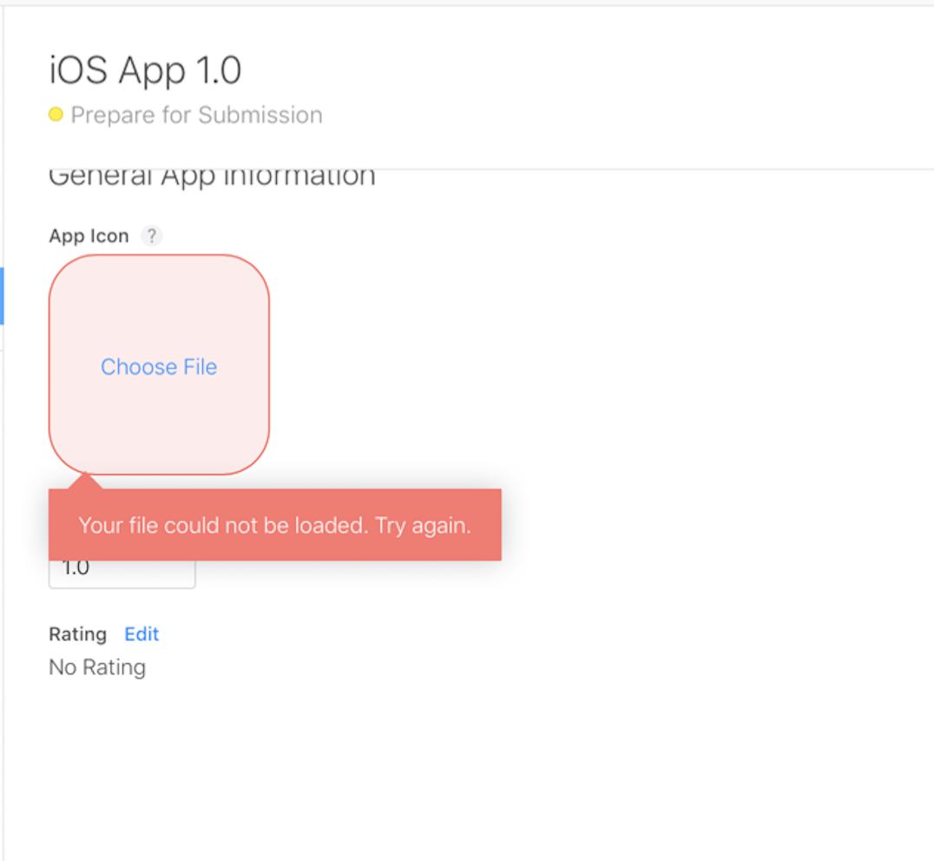Click the error banner reading Try again
Image resolution: width=934 pixels, height=861 pixels.
[274, 525]
